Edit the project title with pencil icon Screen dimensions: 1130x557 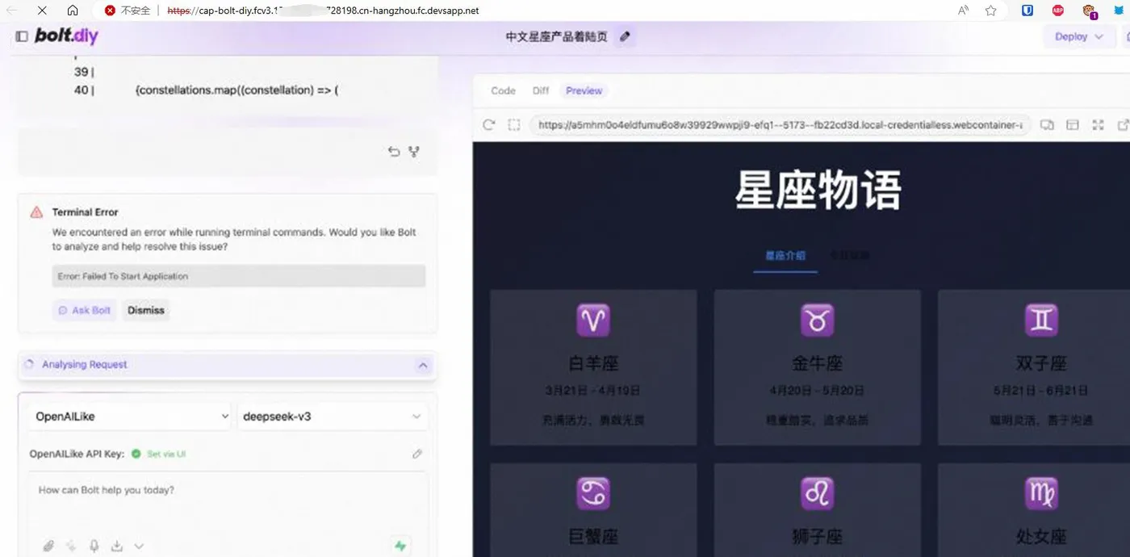coord(625,36)
